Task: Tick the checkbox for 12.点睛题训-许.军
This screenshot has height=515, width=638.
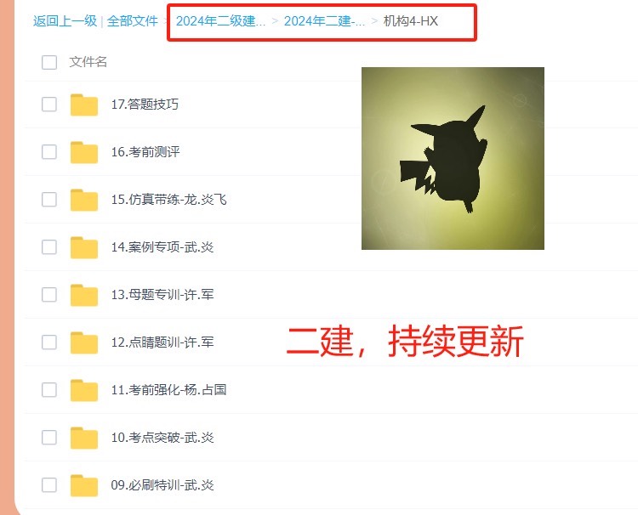Action: coord(49,342)
